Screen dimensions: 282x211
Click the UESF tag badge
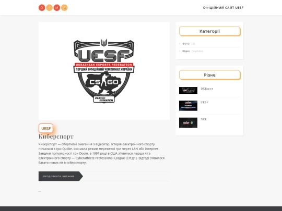coord(46,128)
